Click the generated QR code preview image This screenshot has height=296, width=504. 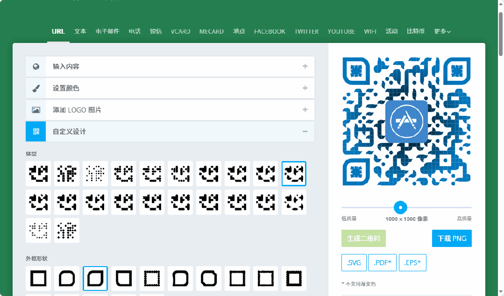(406, 121)
